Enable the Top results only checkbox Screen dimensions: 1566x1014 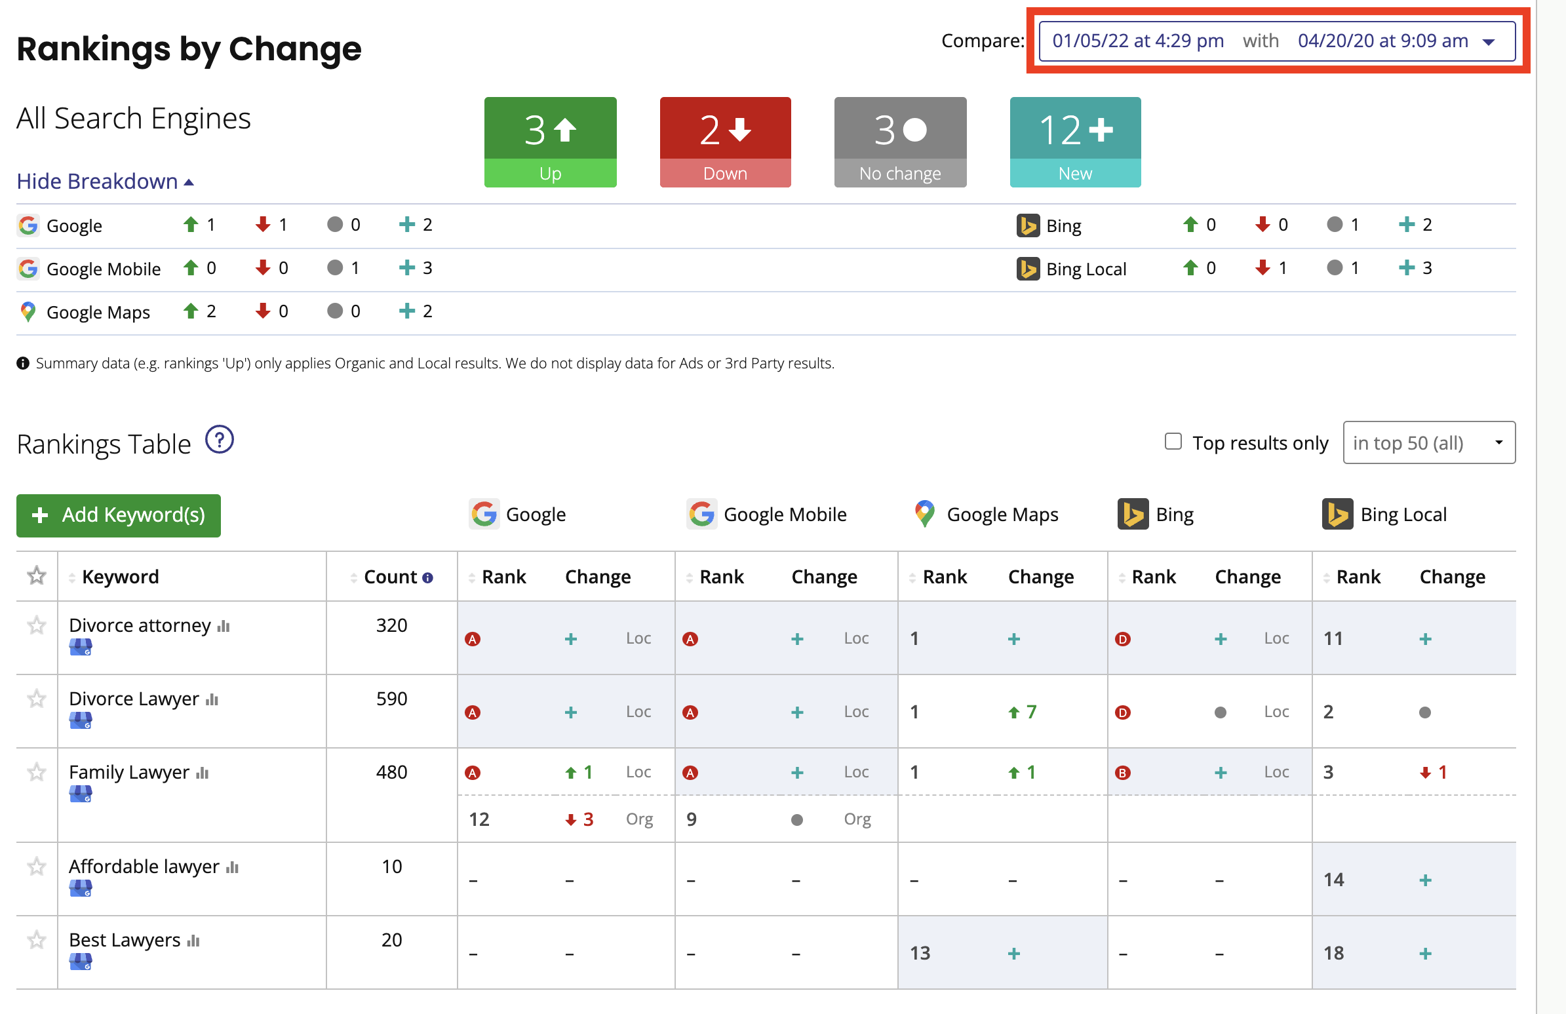pyautogui.click(x=1173, y=442)
